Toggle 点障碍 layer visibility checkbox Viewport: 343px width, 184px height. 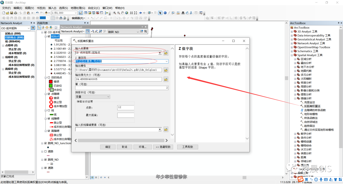49,94
